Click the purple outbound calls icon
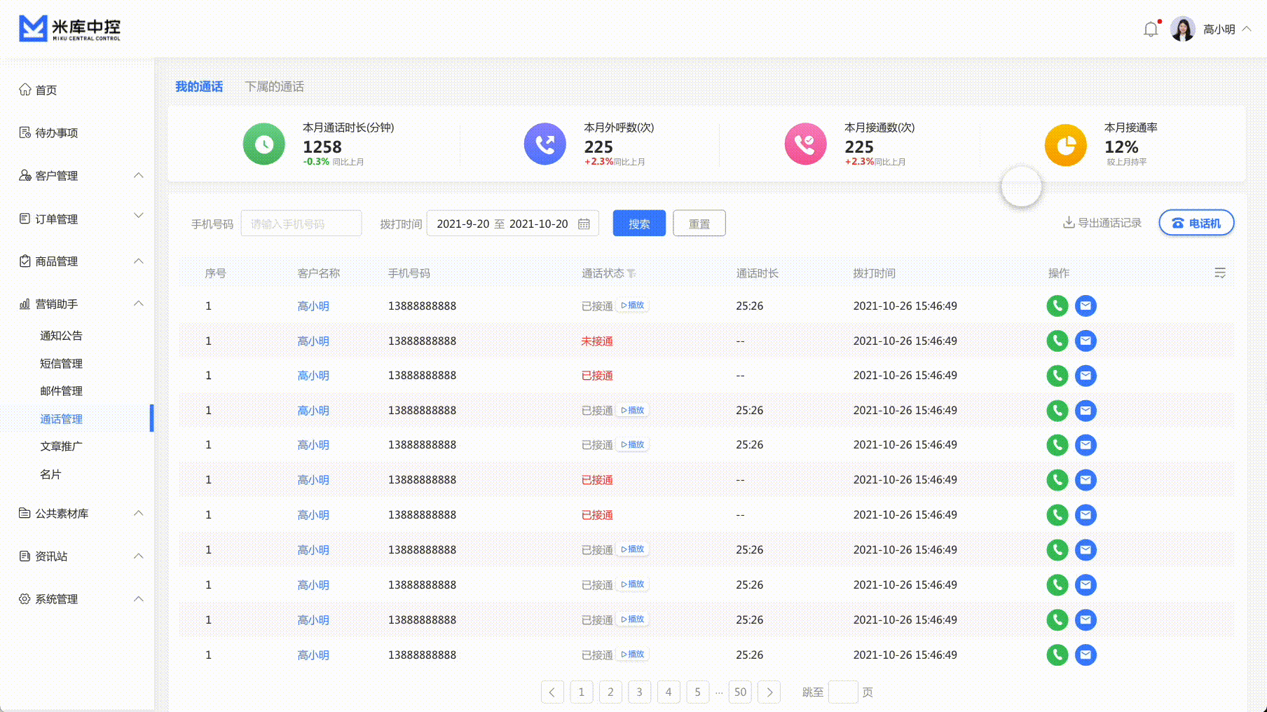1267x712 pixels. [x=545, y=144]
